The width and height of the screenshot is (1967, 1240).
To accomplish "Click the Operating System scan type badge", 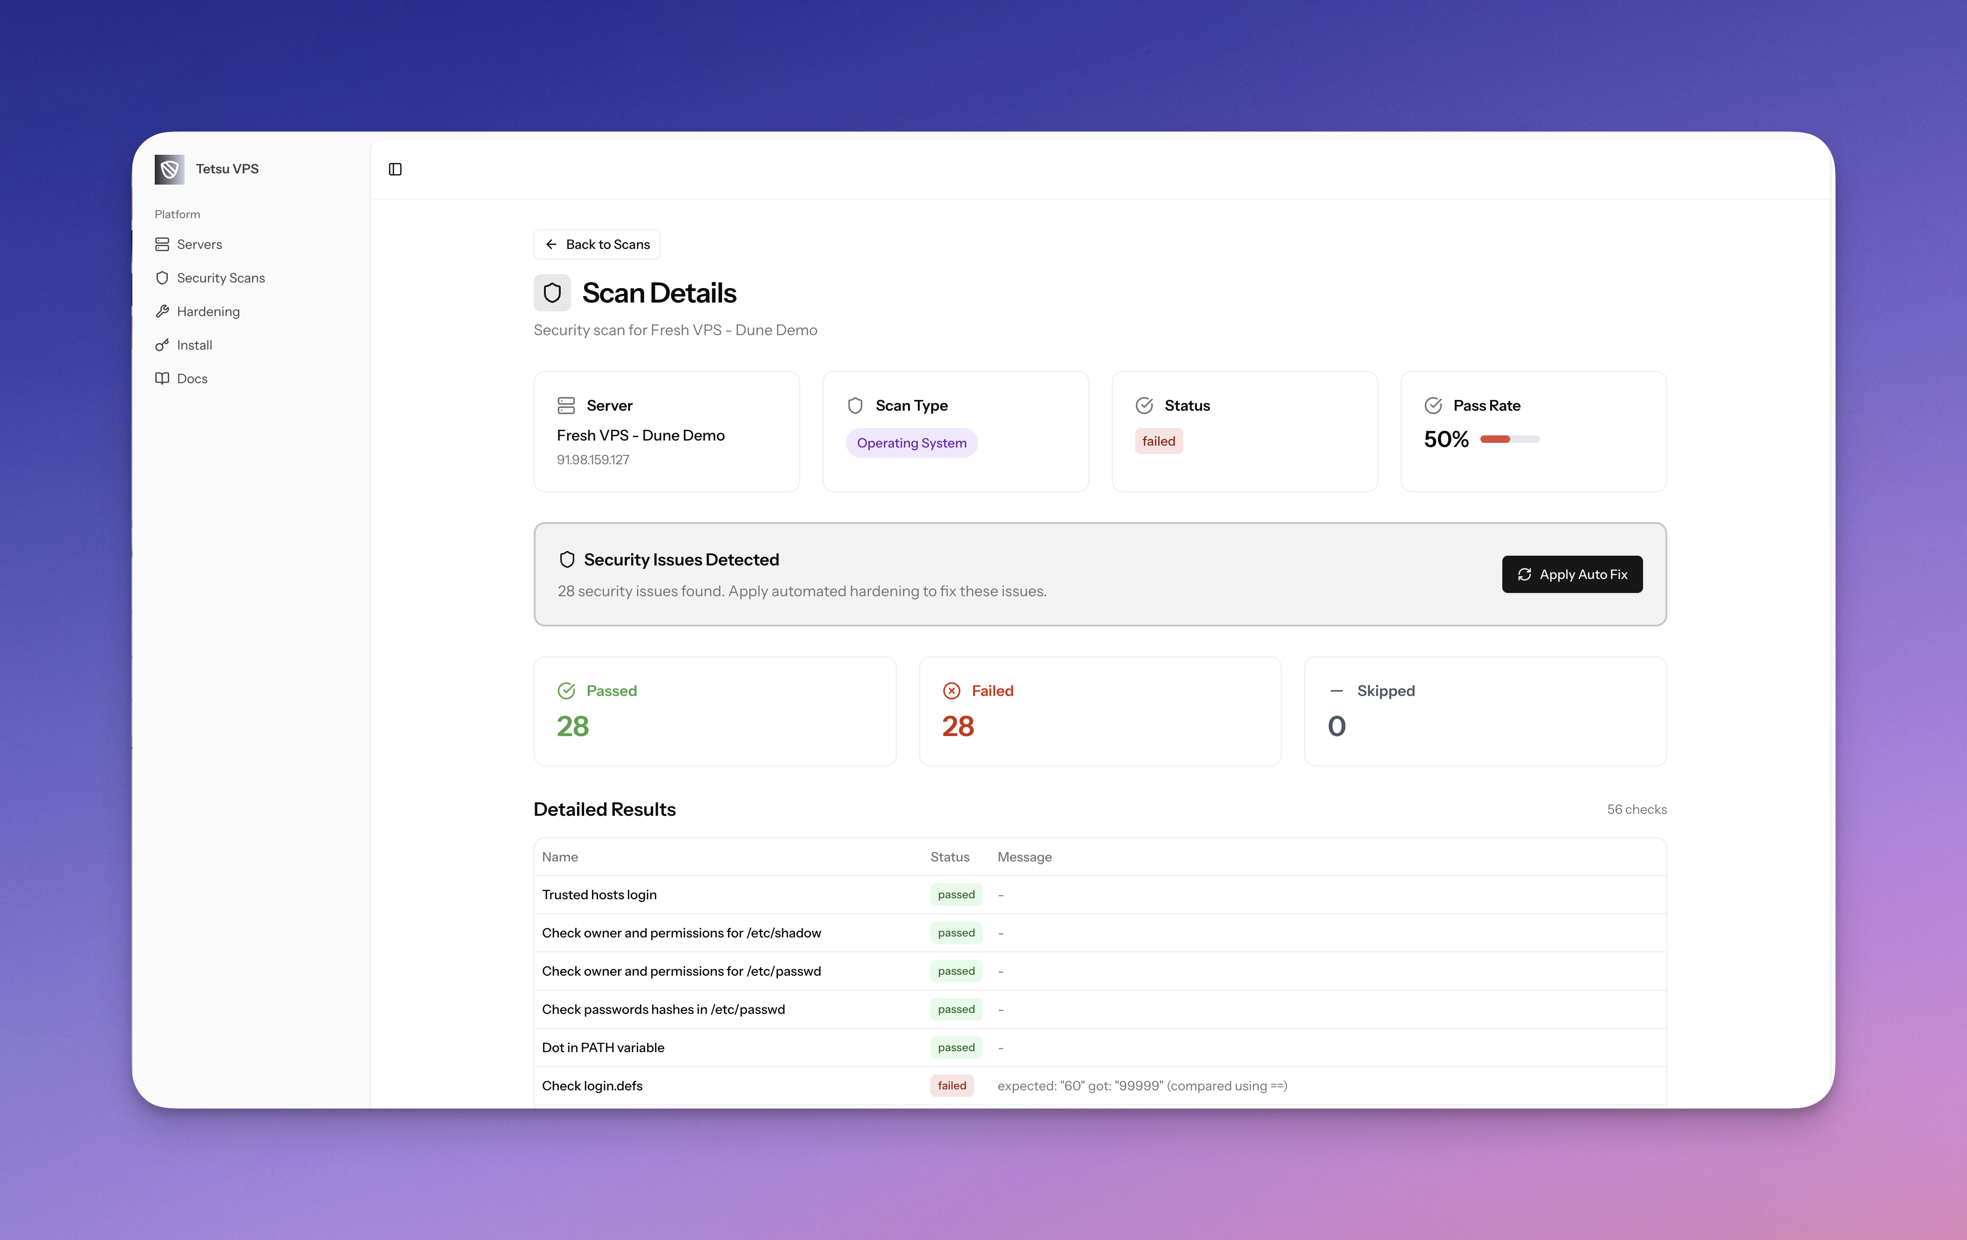I will [912, 443].
